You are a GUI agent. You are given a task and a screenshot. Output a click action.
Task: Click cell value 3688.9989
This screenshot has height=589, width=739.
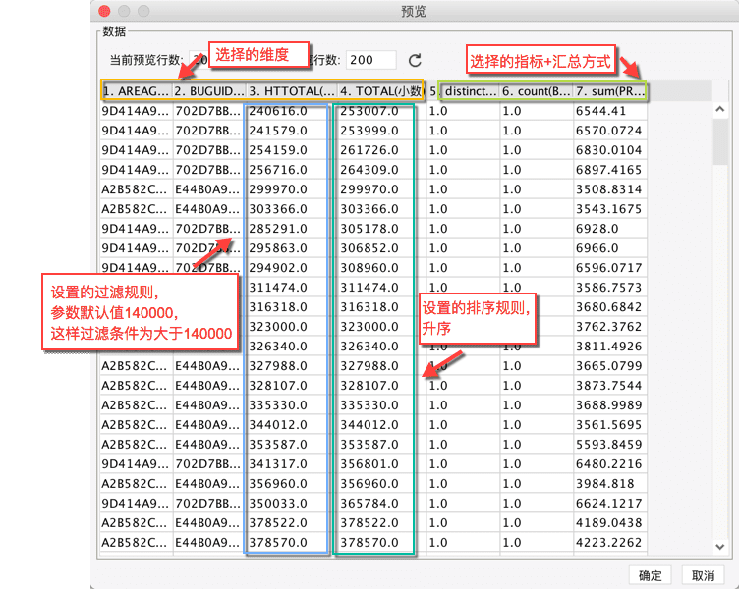tap(608, 404)
